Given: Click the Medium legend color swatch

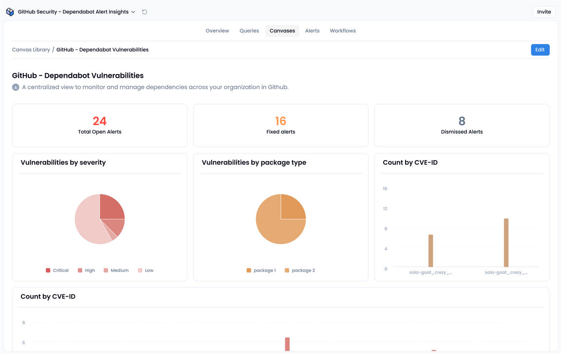Looking at the screenshot, I should pos(106,270).
